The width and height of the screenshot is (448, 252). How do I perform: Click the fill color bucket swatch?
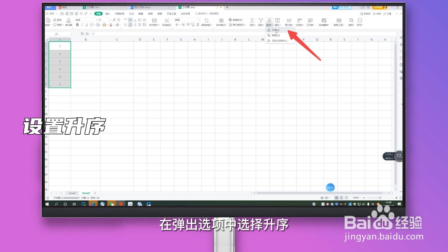[104, 25]
